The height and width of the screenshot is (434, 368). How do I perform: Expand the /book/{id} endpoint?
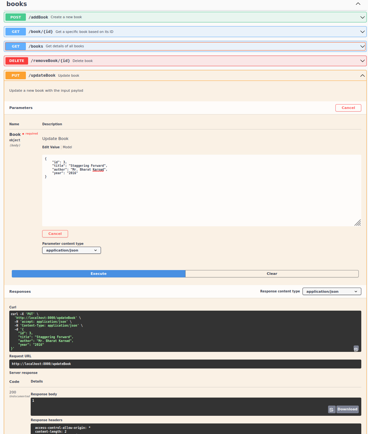(x=362, y=32)
